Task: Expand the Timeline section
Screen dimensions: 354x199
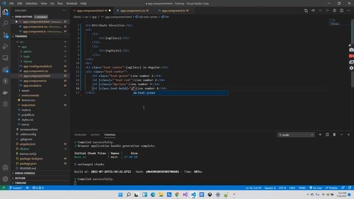Action: [x=40, y=183]
